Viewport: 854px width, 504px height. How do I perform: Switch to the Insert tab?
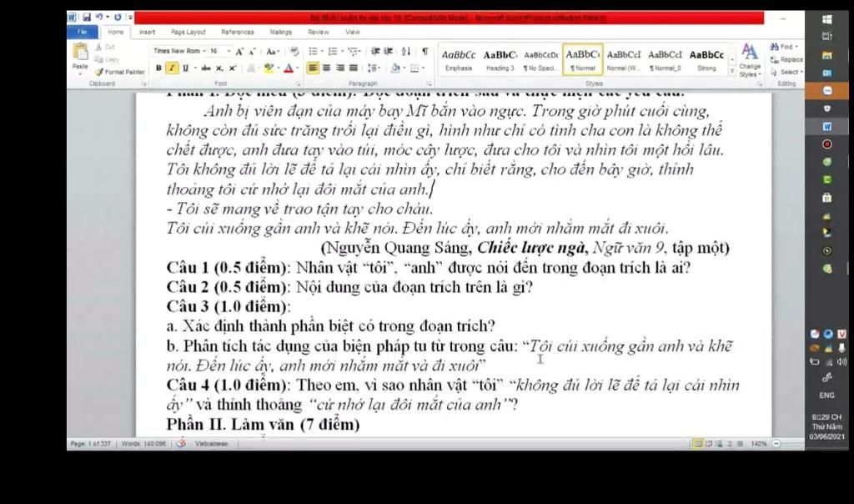[x=147, y=33]
